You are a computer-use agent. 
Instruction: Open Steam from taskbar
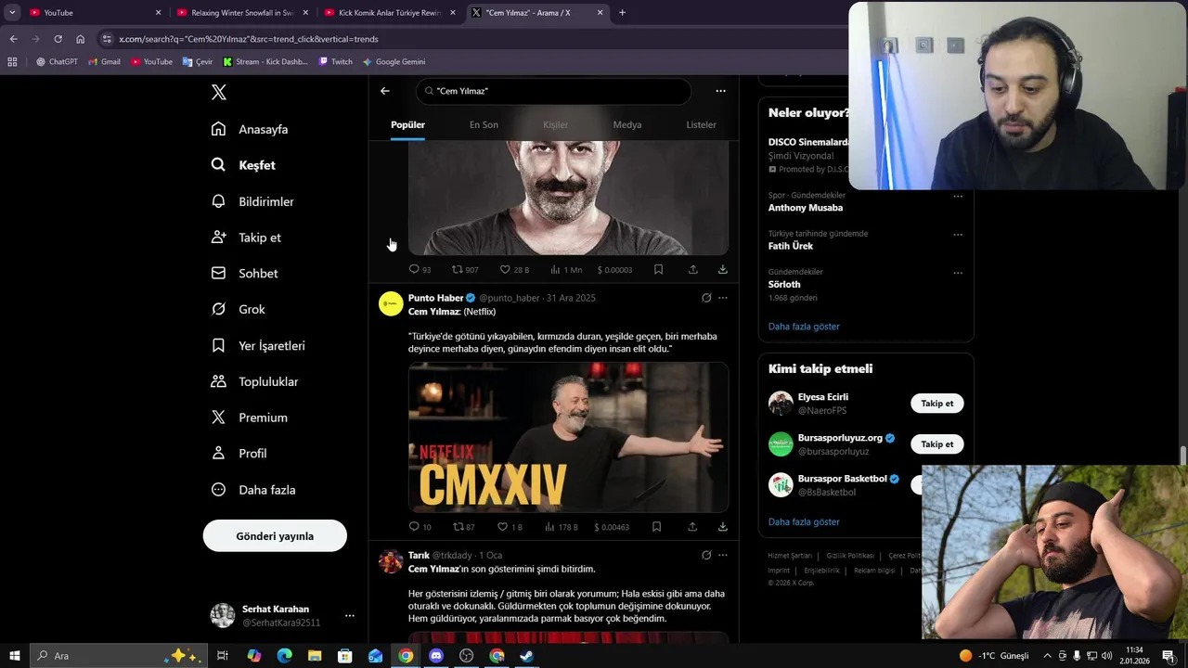pyautogui.click(x=526, y=656)
